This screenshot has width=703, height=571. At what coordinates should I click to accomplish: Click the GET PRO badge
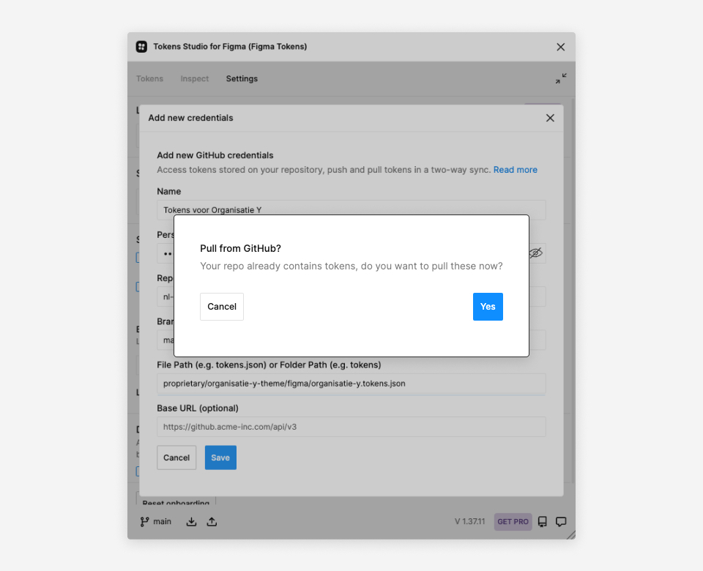[513, 522]
